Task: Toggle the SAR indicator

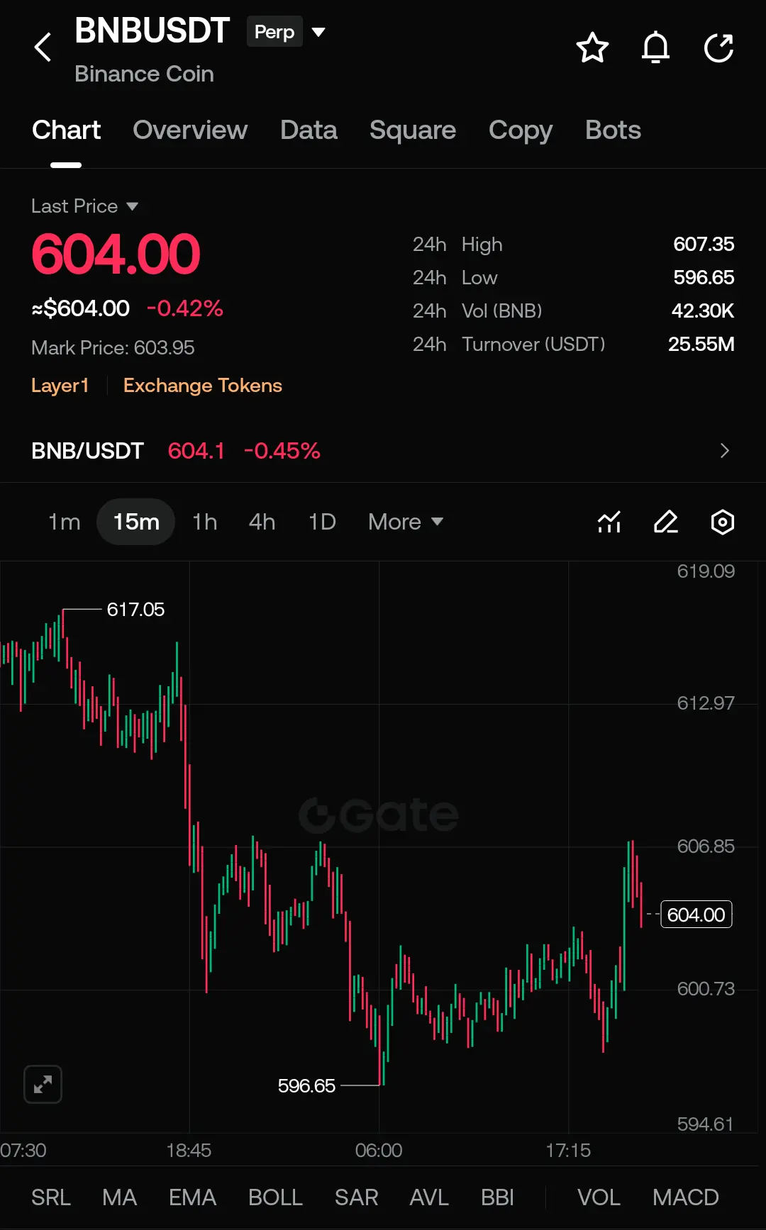Action: tap(356, 1197)
